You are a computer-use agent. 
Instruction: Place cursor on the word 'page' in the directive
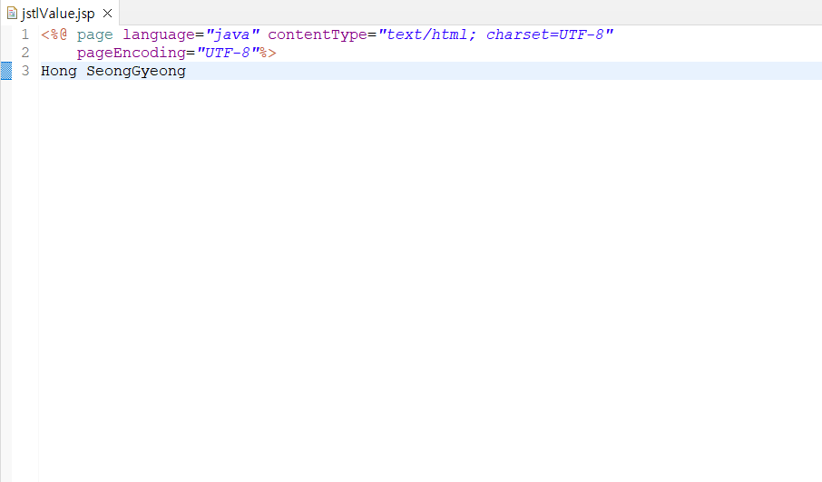click(95, 35)
